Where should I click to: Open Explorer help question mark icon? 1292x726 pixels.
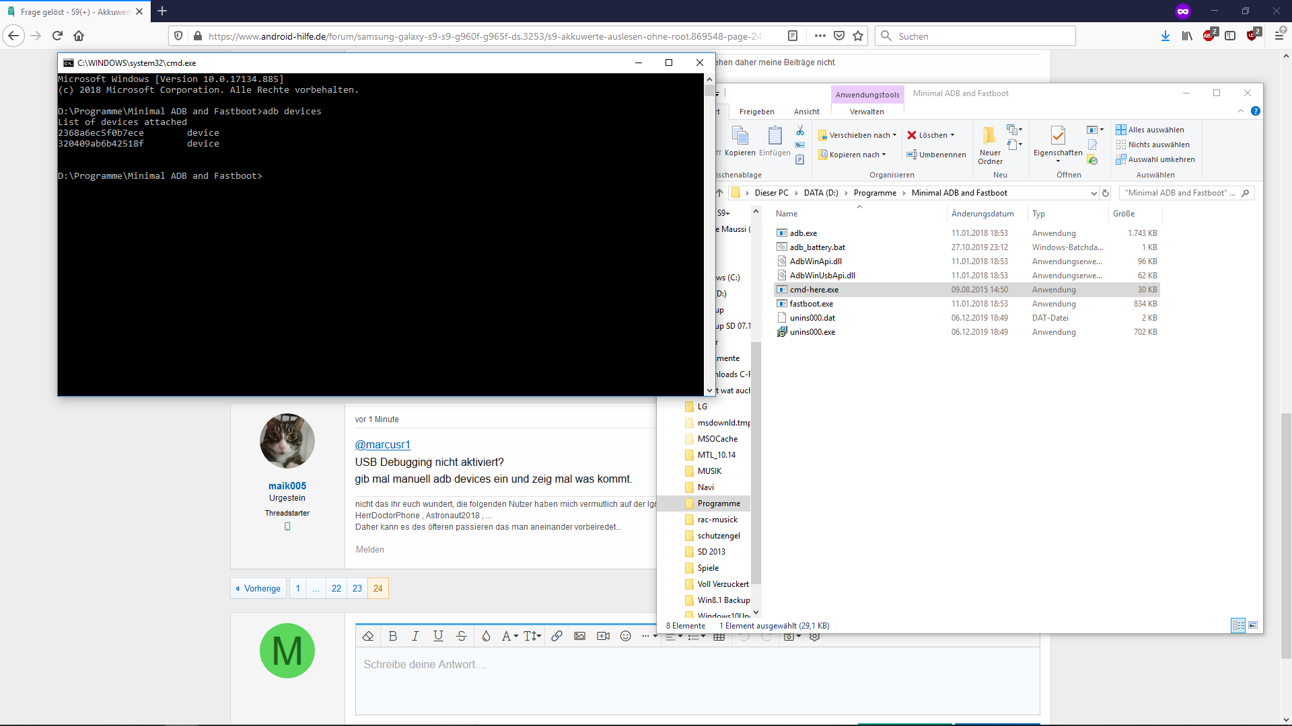[1256, 112]
